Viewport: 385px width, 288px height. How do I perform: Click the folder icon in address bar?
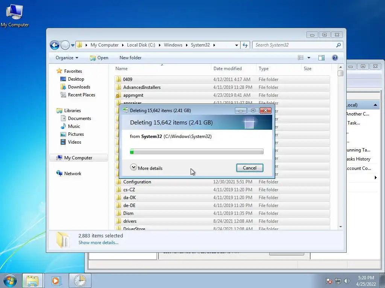(x=80, y=45)
